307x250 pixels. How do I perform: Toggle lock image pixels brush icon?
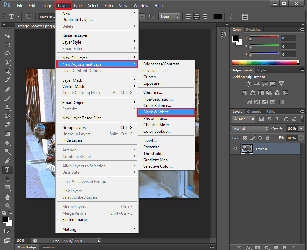(x=253, y=138)
